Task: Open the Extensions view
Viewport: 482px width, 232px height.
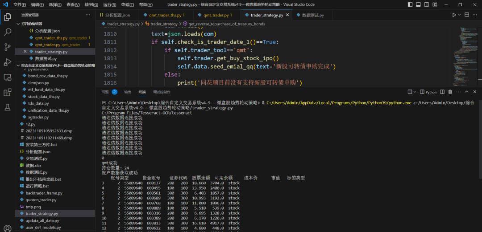Action: 8,92
